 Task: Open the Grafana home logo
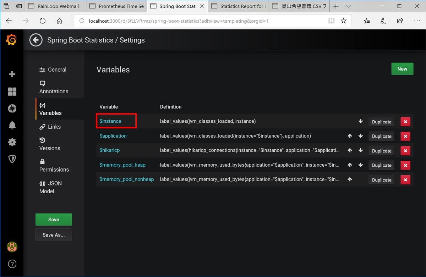tap(11, 40)
